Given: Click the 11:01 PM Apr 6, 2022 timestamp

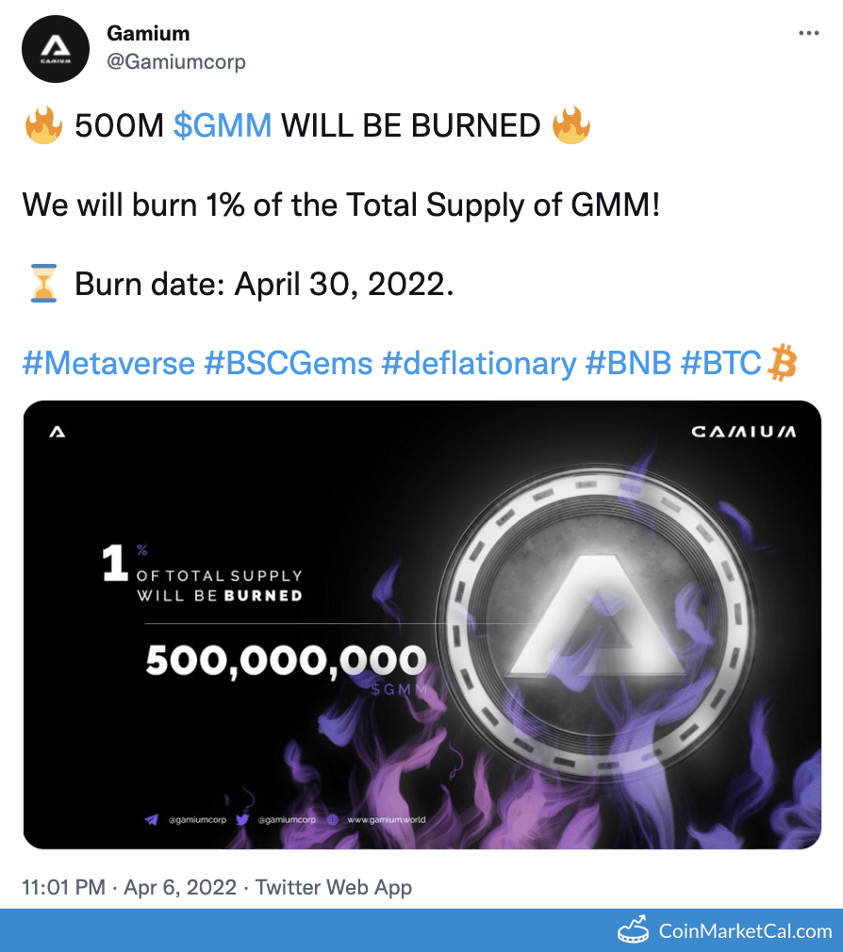Looking at the screenshot, I should point(128,887).
